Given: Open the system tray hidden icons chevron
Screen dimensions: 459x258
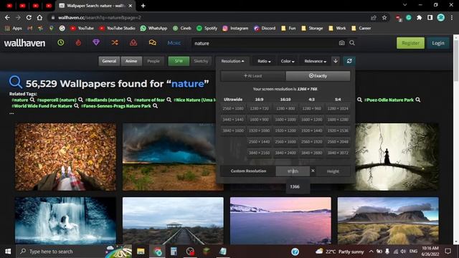Looking at the screenshot, I should click(371, 252).
